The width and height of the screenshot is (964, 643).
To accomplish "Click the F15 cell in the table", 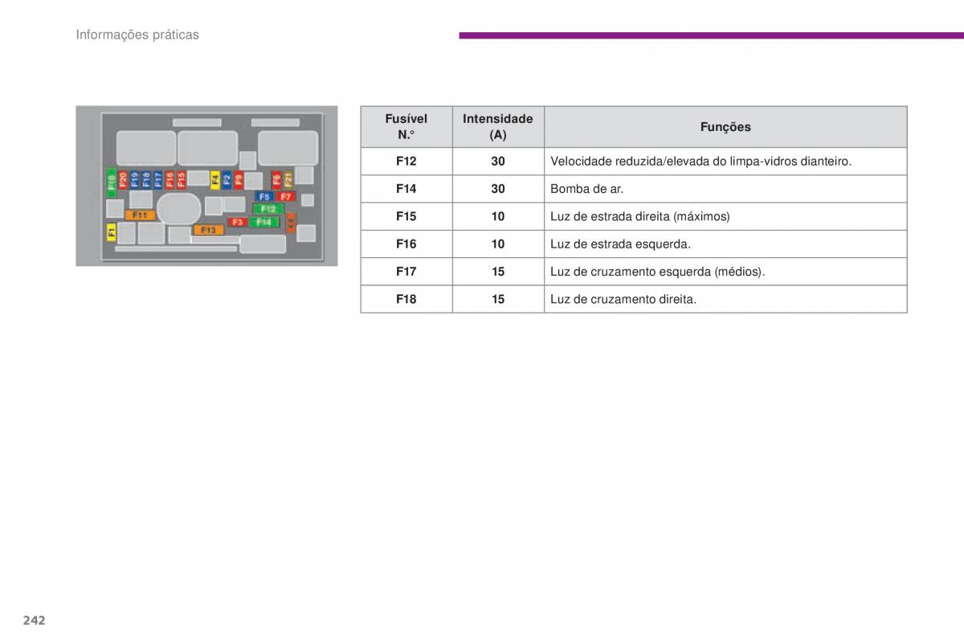I will (x=406, y=216).
